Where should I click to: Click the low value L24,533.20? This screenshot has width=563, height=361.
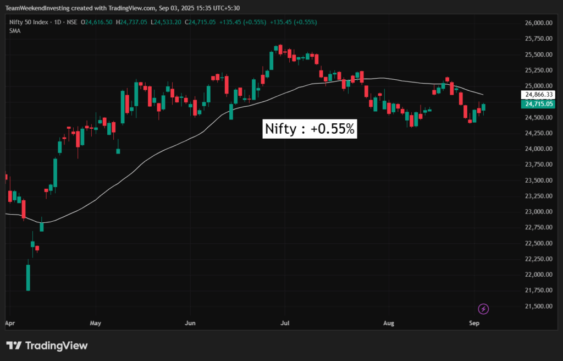pos(166,23)
